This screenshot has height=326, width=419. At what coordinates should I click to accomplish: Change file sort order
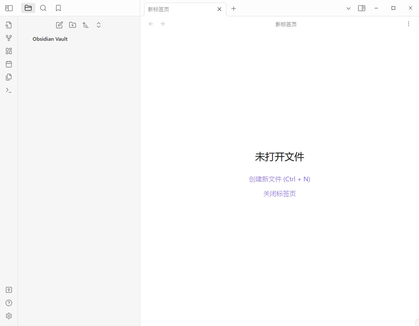pos(85,25)
